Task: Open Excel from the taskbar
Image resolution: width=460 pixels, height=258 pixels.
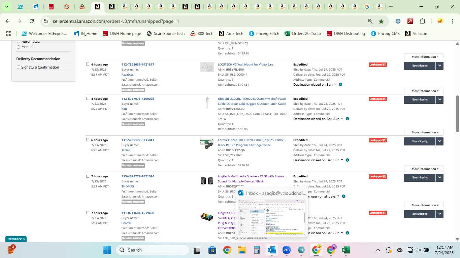Action: click(346, 250)
